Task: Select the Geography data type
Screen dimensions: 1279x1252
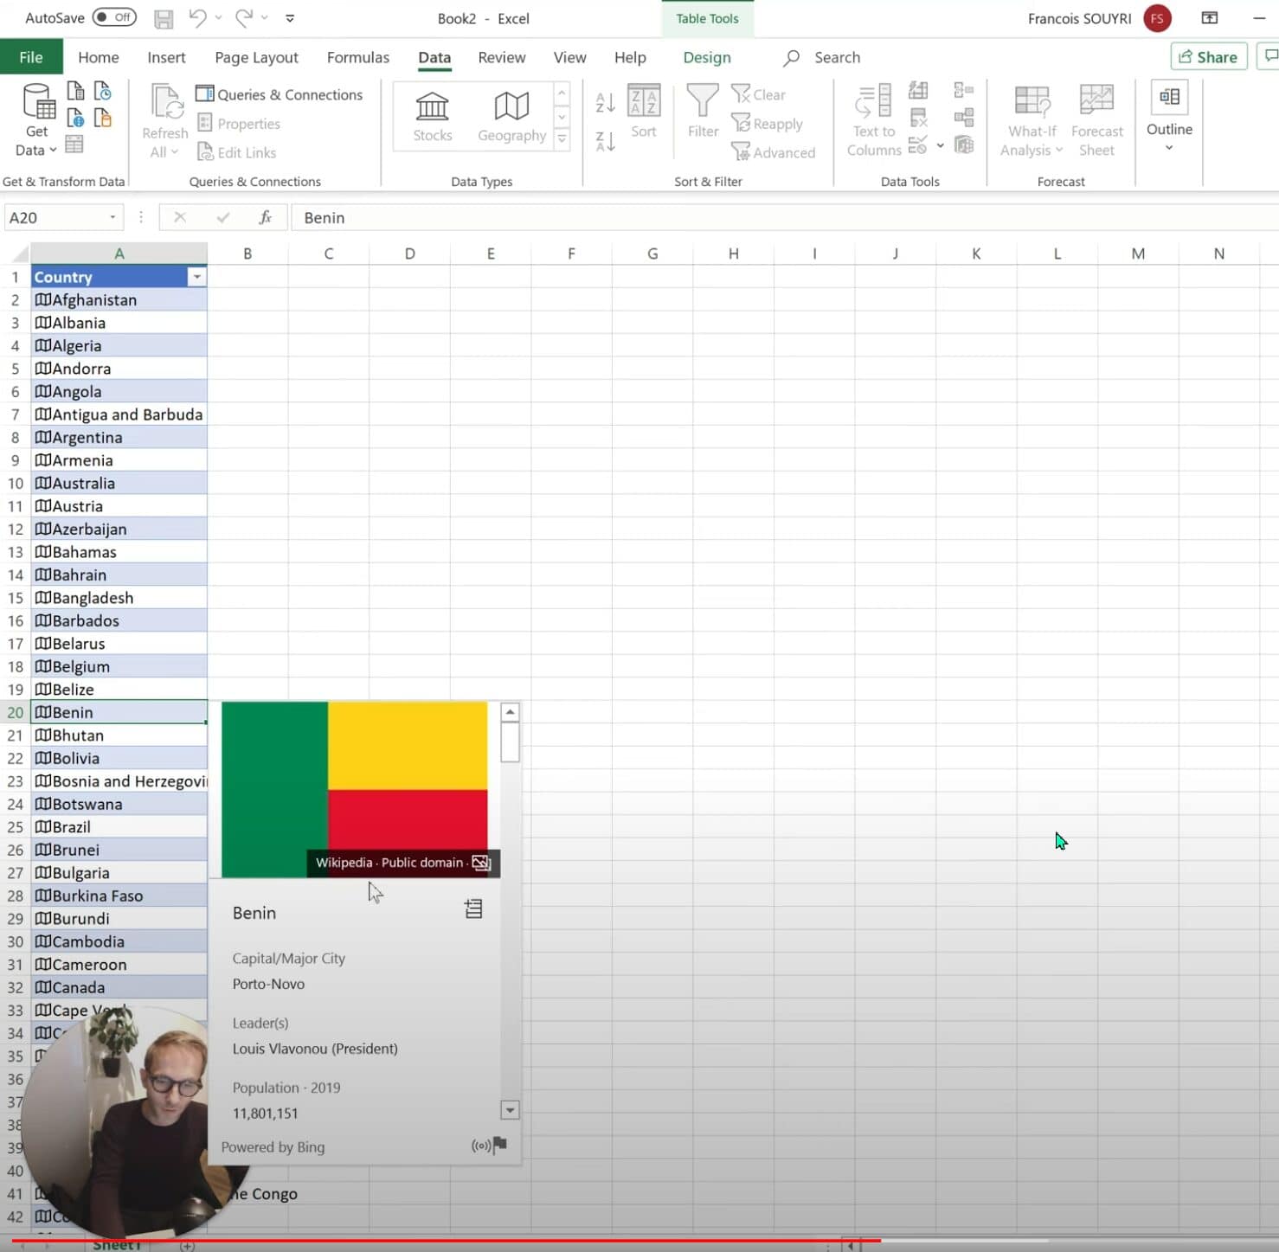Action: (x=511, y=116)
